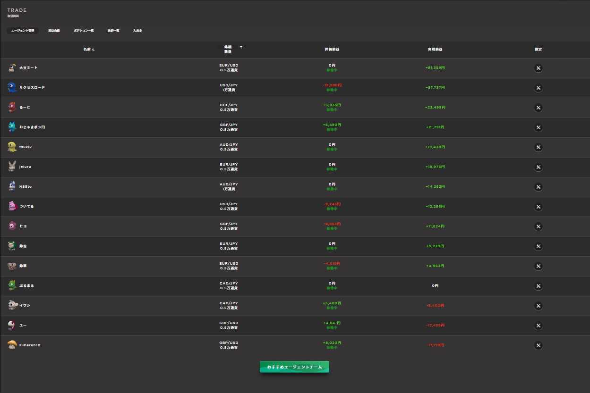This screenshot has height=393, width=590.
Task: Open settings for the ヒヨ agent
Action: coord(538,226)
